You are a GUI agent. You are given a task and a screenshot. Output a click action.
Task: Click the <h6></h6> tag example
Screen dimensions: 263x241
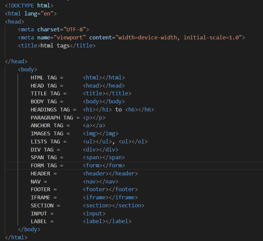click(139, 109)
